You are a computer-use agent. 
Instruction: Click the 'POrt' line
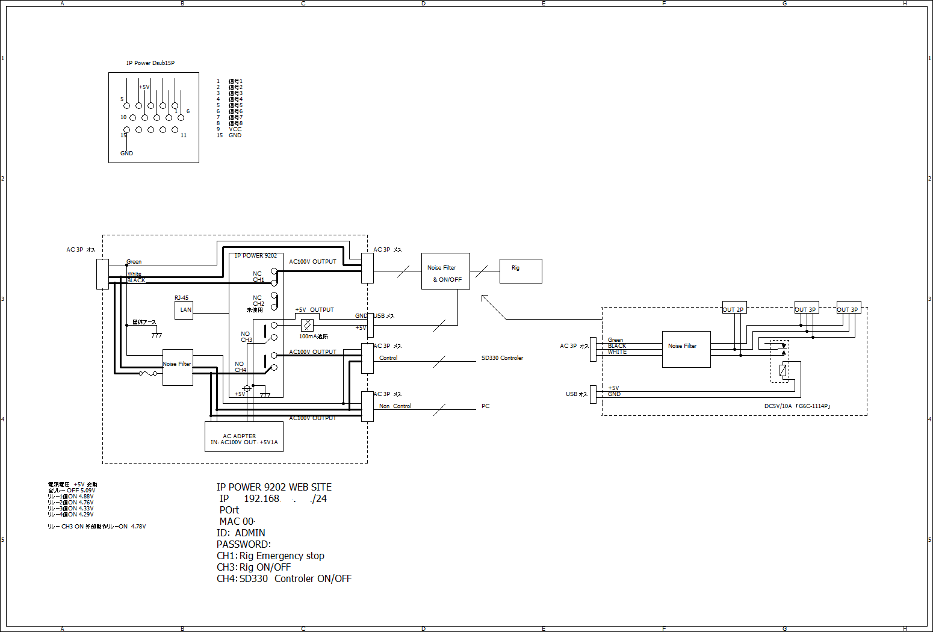coord(229,510)
